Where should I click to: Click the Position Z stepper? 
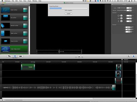[x=131, y=32]
